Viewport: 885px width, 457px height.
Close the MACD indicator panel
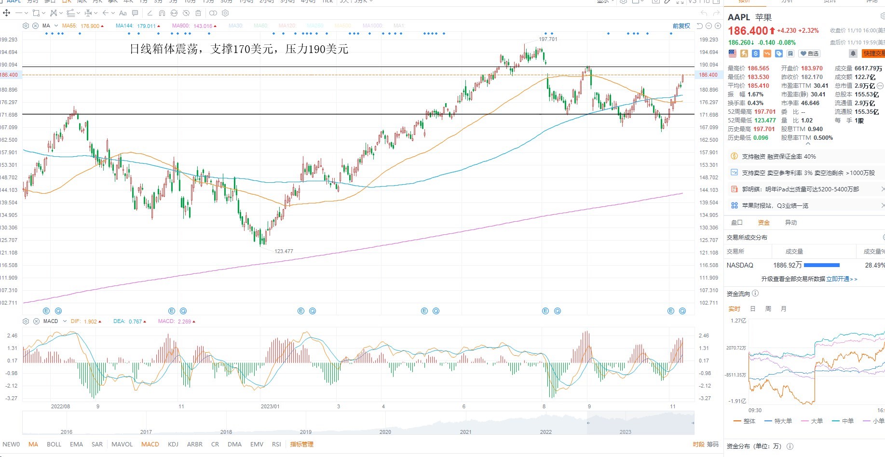(36, 321)
